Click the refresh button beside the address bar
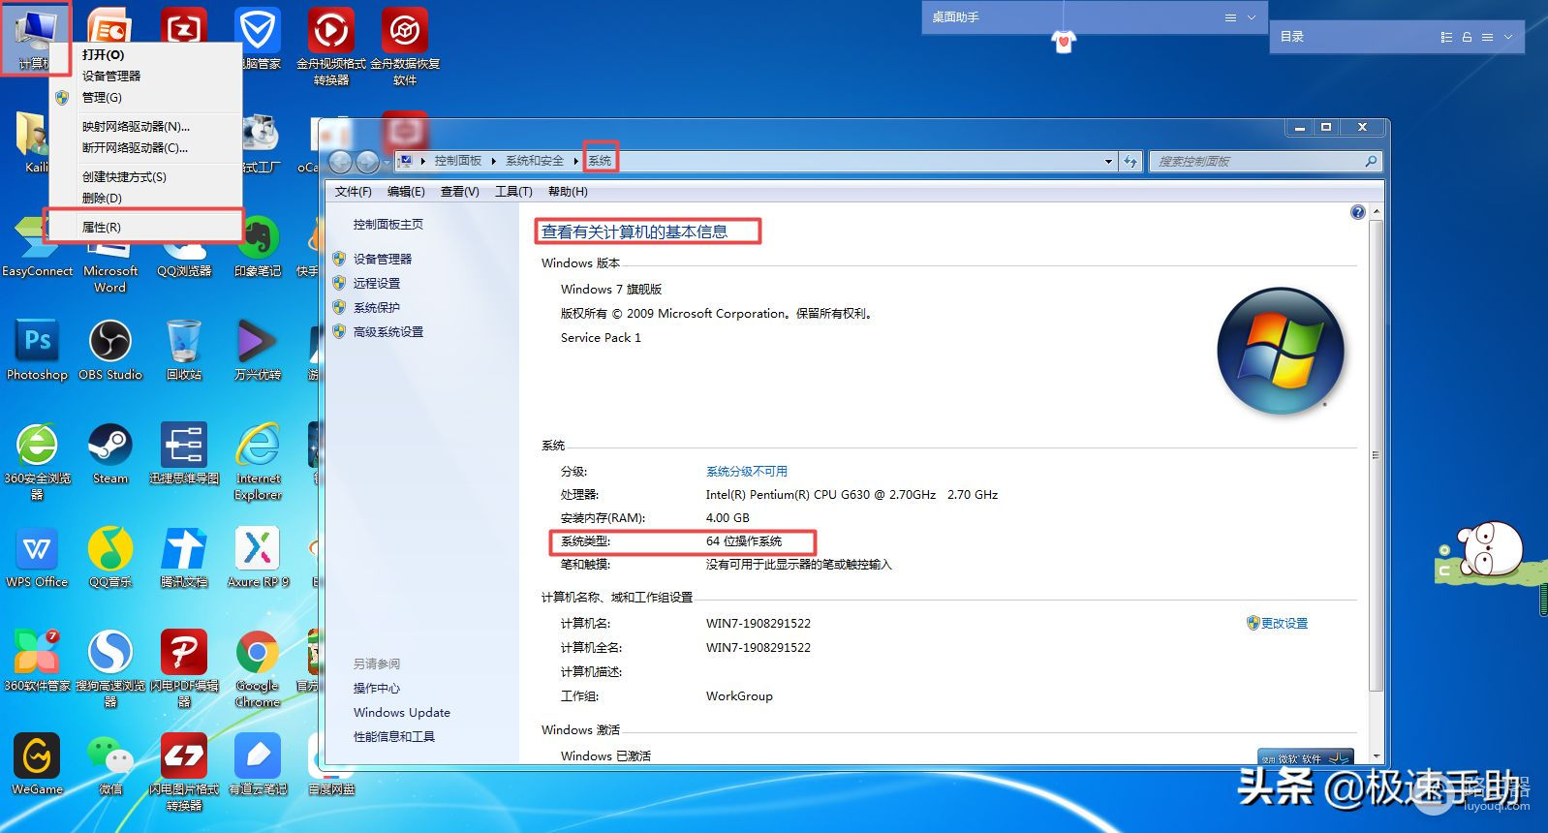This screenshot has width=1548, height=833. pos(1130,162)
